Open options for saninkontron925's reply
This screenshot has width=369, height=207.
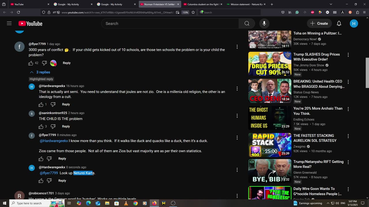click(x=237, y=116)
